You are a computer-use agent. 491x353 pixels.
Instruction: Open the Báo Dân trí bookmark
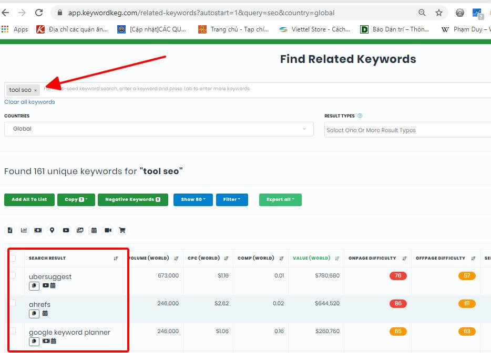[395, 29]
